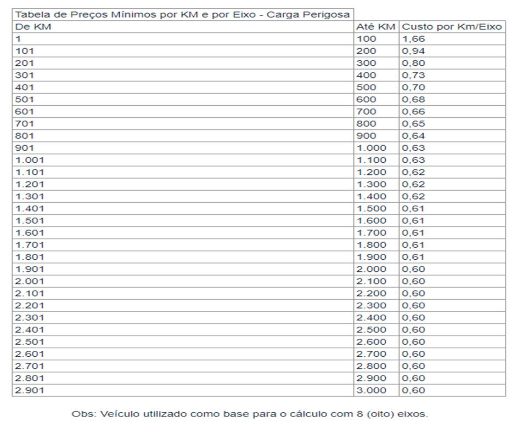Image resolution: width=523 pixels, height=422 pixels.
Task: Select the 'De KM' column header
Action: (x=183, y=27)
